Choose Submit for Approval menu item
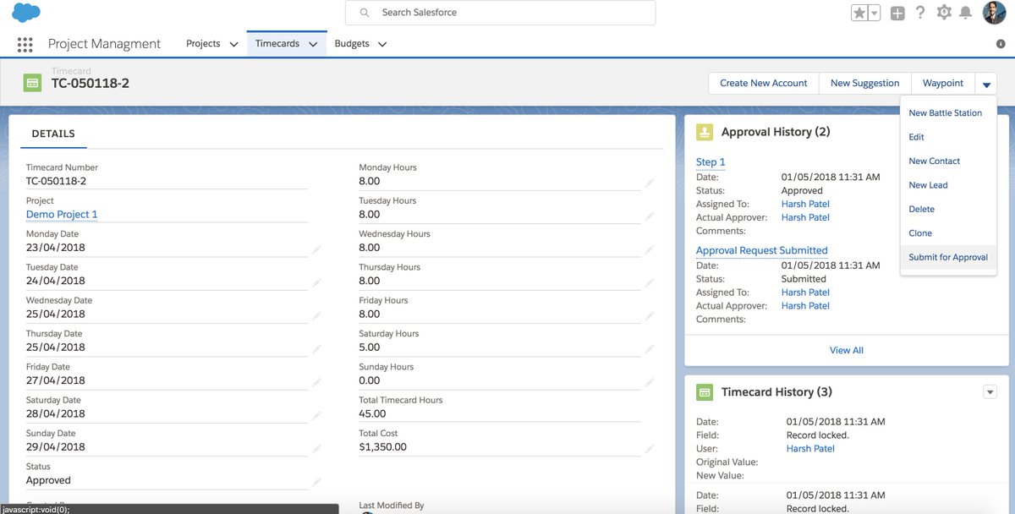Viewport: 1015px width, 514px height. click(x=948, y=257)
